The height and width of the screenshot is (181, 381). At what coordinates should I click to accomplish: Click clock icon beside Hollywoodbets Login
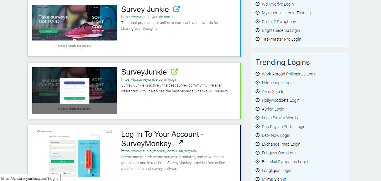pos(257,100)
